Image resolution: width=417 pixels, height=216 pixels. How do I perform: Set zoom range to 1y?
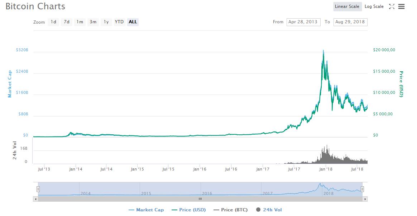coord(106,22)
